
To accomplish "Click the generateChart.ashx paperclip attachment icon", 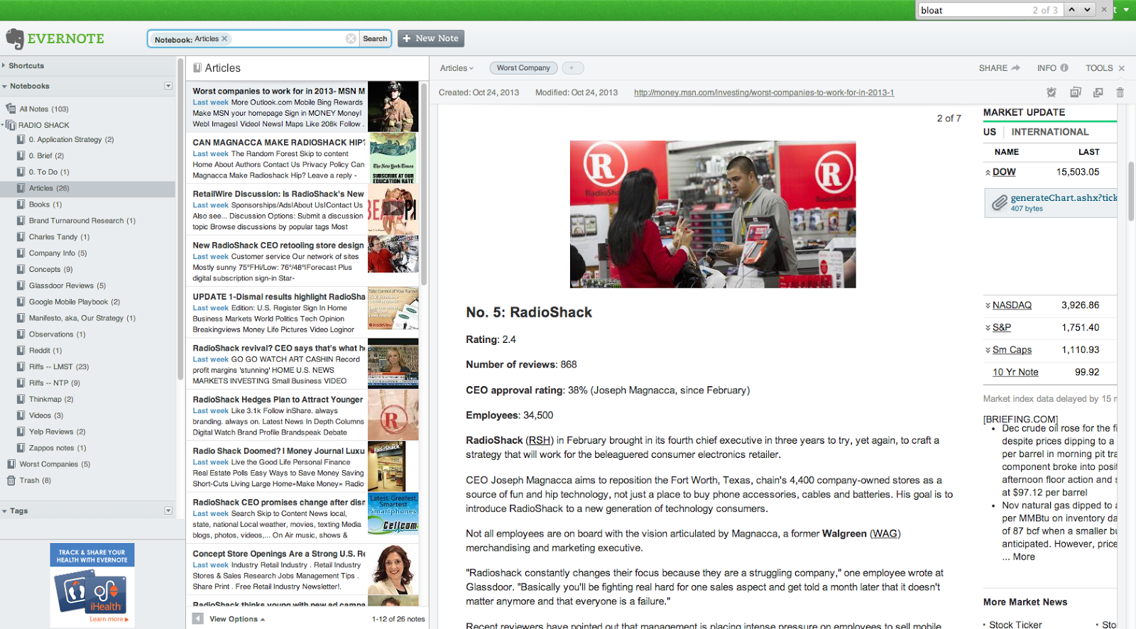I will [999, 203].
